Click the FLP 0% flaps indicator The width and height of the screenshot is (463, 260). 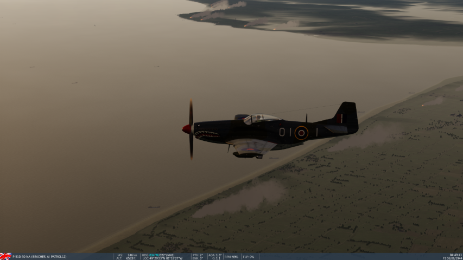pos(249,257)
